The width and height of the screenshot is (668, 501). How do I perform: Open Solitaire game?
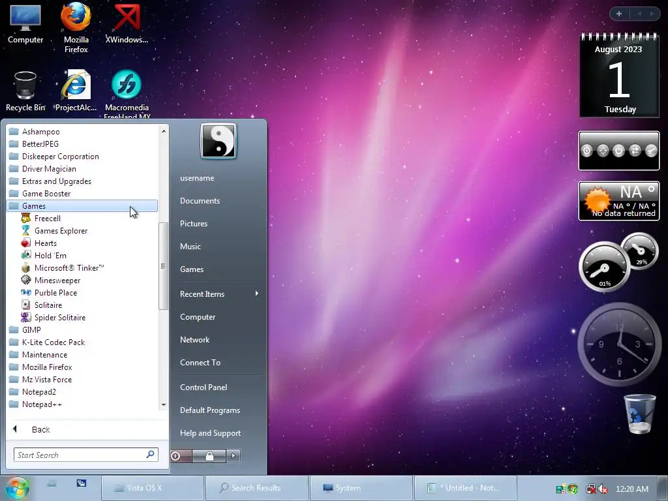click(x=48, y=305)
